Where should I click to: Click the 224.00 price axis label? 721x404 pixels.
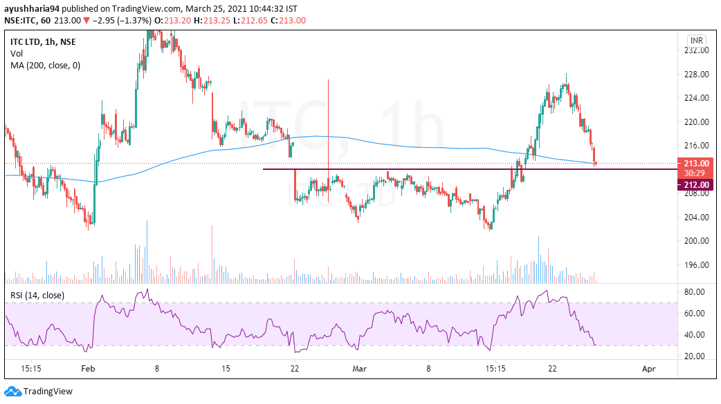coord(696,98)
